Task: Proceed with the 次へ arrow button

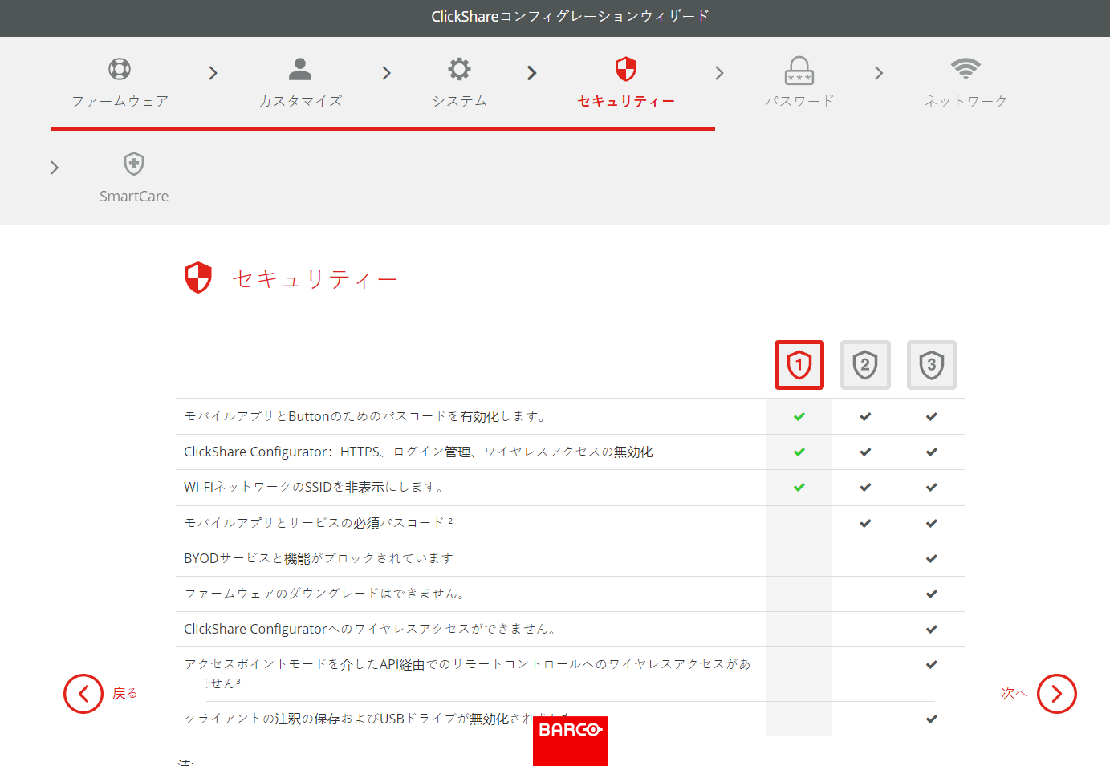Action: (x=1039, y=694)
